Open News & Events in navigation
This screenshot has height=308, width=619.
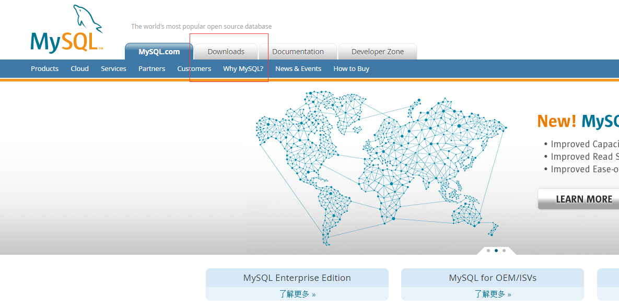click(x=298, y=68)
